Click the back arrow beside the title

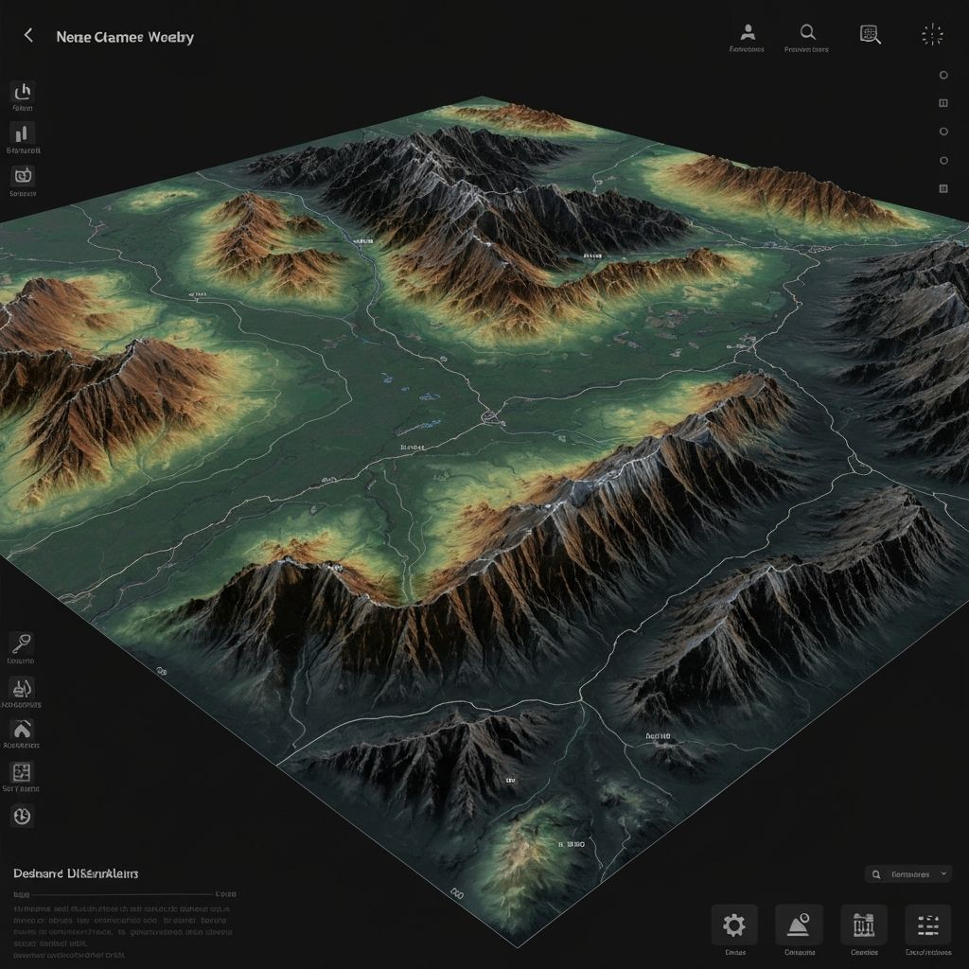[x=28, y=36]
